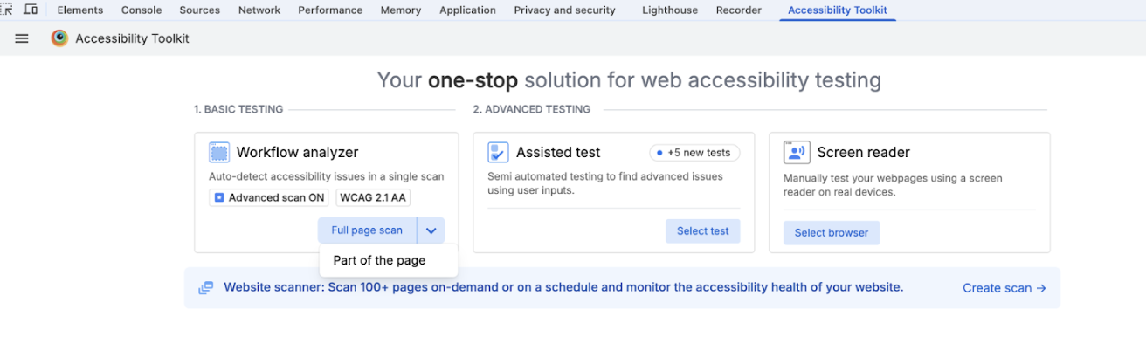This screenshot has height=337, width=1146.
Task: Click the 1. BASIC TESTING label
Action: (x=238, y=110)
